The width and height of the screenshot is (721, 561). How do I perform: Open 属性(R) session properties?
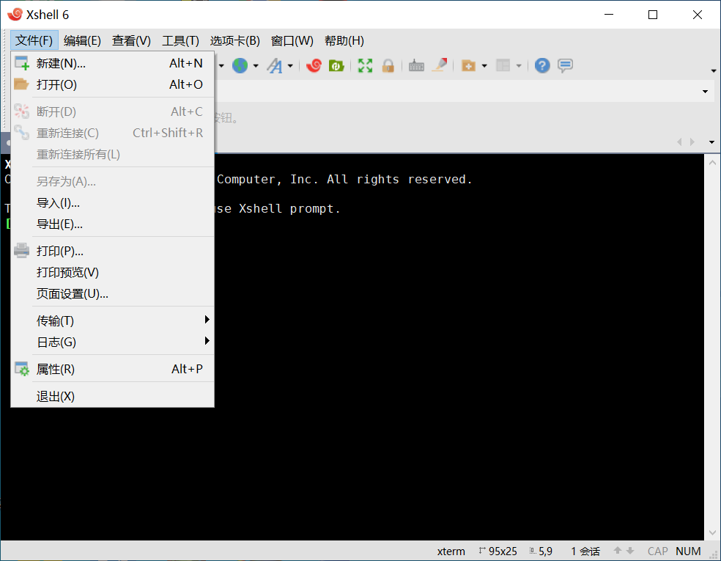tap(112, 369)
